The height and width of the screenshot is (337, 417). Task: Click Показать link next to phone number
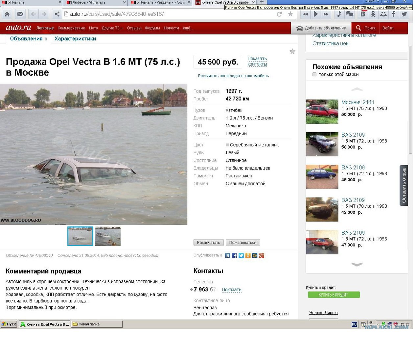[232, 290]
